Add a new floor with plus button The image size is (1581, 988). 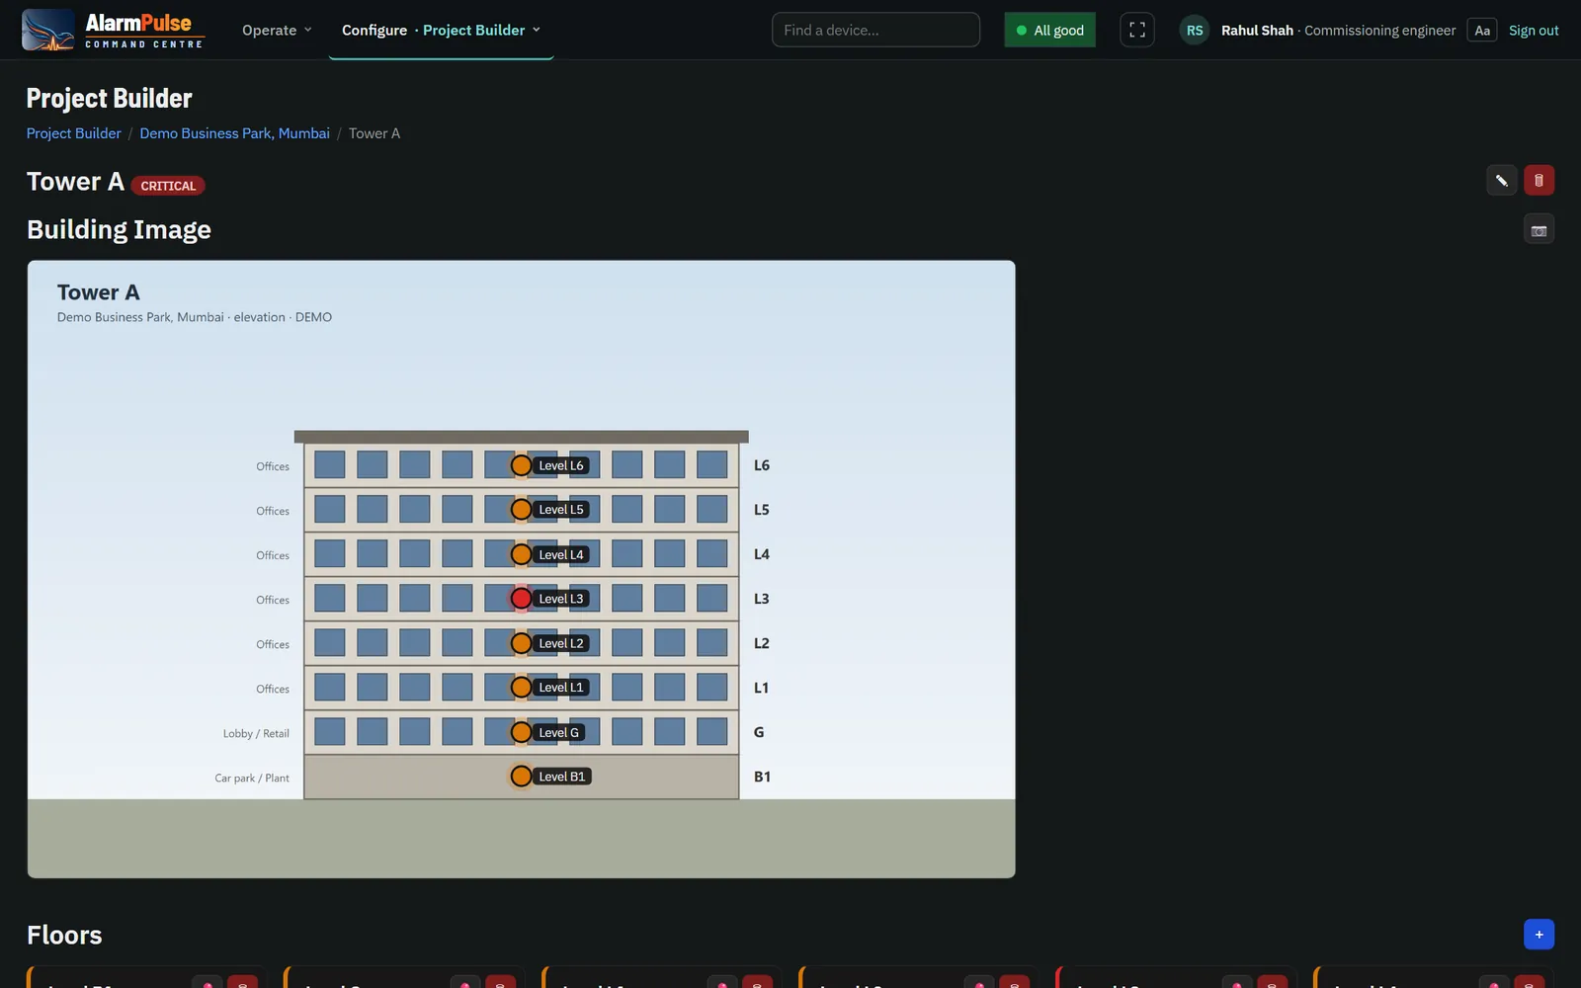[x=1539, y=934]
